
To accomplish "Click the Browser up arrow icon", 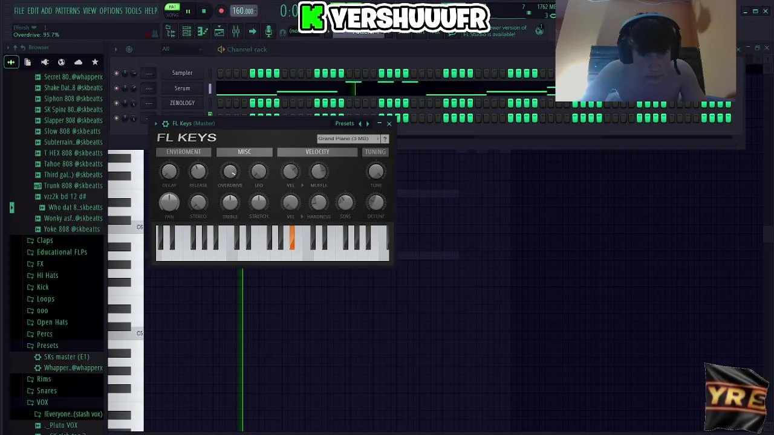I will click(x=15, y=47).
